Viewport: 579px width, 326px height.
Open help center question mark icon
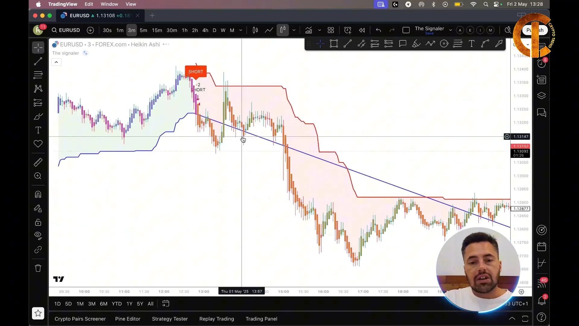point(542,317)
